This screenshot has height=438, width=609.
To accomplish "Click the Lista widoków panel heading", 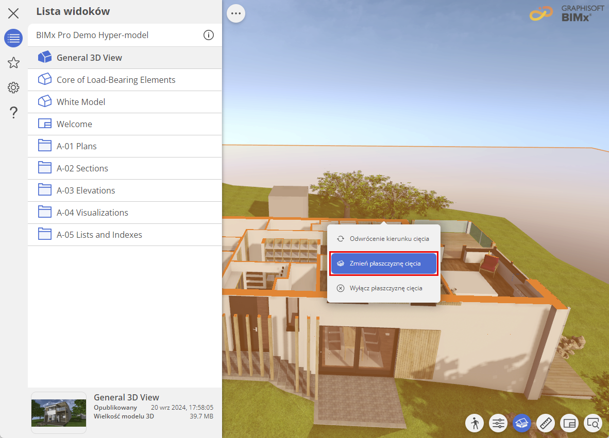I will 73,11.
